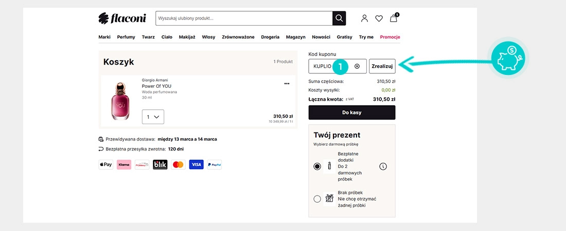Clear the coupon code with the x icon
The image size is (566, 231).
tap(357, 66)
